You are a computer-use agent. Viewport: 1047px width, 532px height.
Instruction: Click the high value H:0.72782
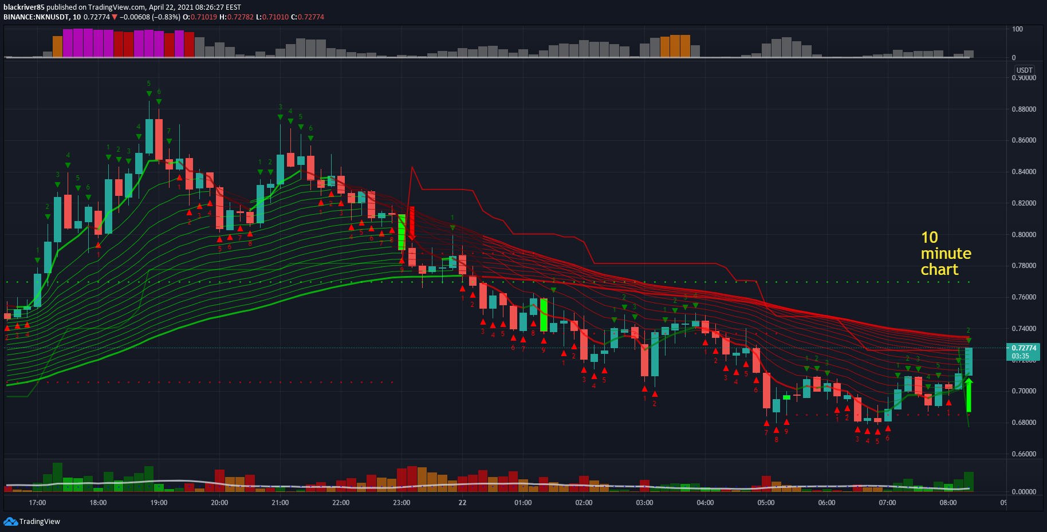(x=237, y=17)
